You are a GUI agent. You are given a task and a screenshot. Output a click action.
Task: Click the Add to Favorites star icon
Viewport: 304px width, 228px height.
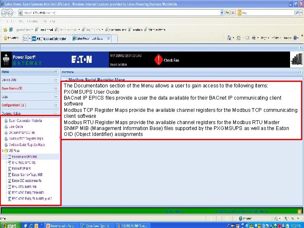[5, 30]
